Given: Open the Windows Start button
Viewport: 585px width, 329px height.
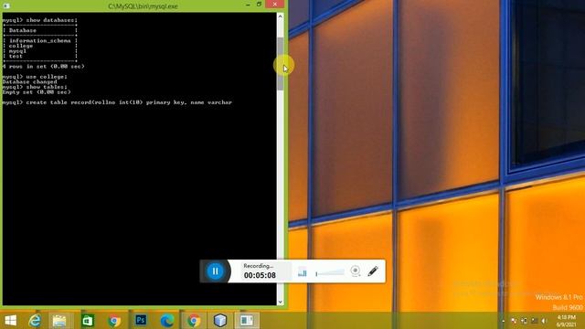Looking at the screenshot, I should point(10,321).
